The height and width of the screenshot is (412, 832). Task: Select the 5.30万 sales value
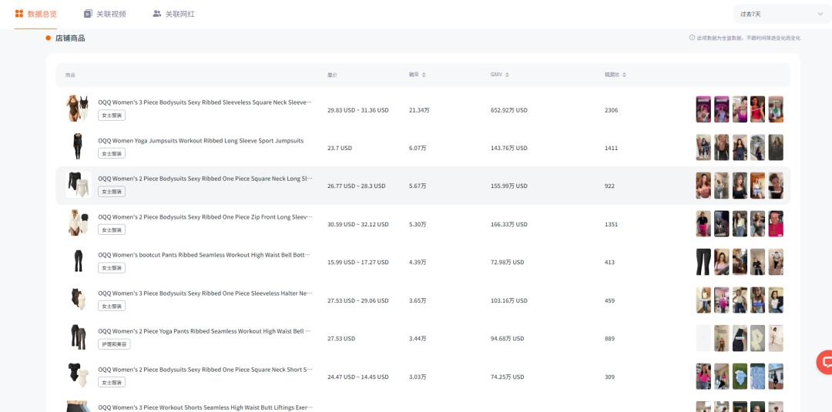(418, 224)
